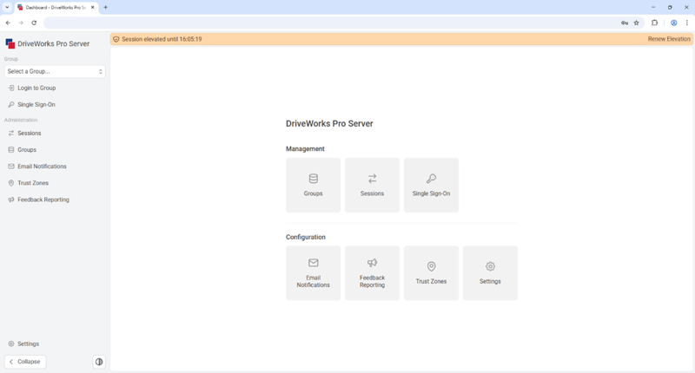The width and height of the screenshot is (695, 373).
Task: Close the Dashboard - DriveWorks Pro tab
Action: coord(93,7)
